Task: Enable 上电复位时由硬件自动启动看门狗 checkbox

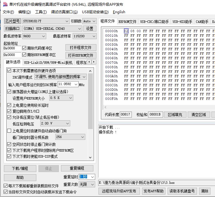Action: coord(9,131)
